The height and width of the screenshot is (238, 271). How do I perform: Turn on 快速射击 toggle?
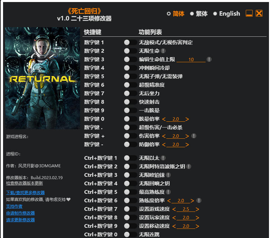click(130, 102)
